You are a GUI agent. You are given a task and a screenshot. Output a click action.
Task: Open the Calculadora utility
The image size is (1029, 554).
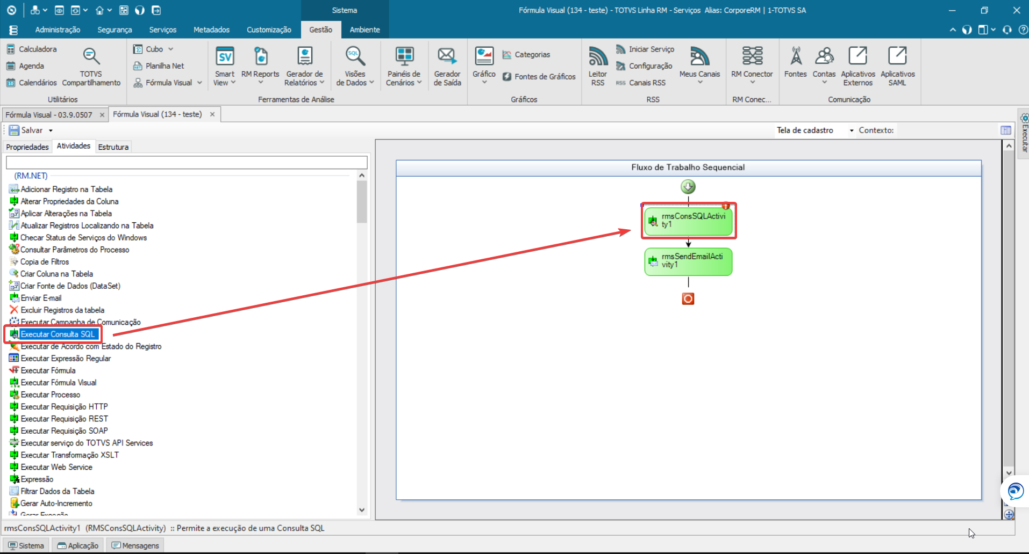32,49
